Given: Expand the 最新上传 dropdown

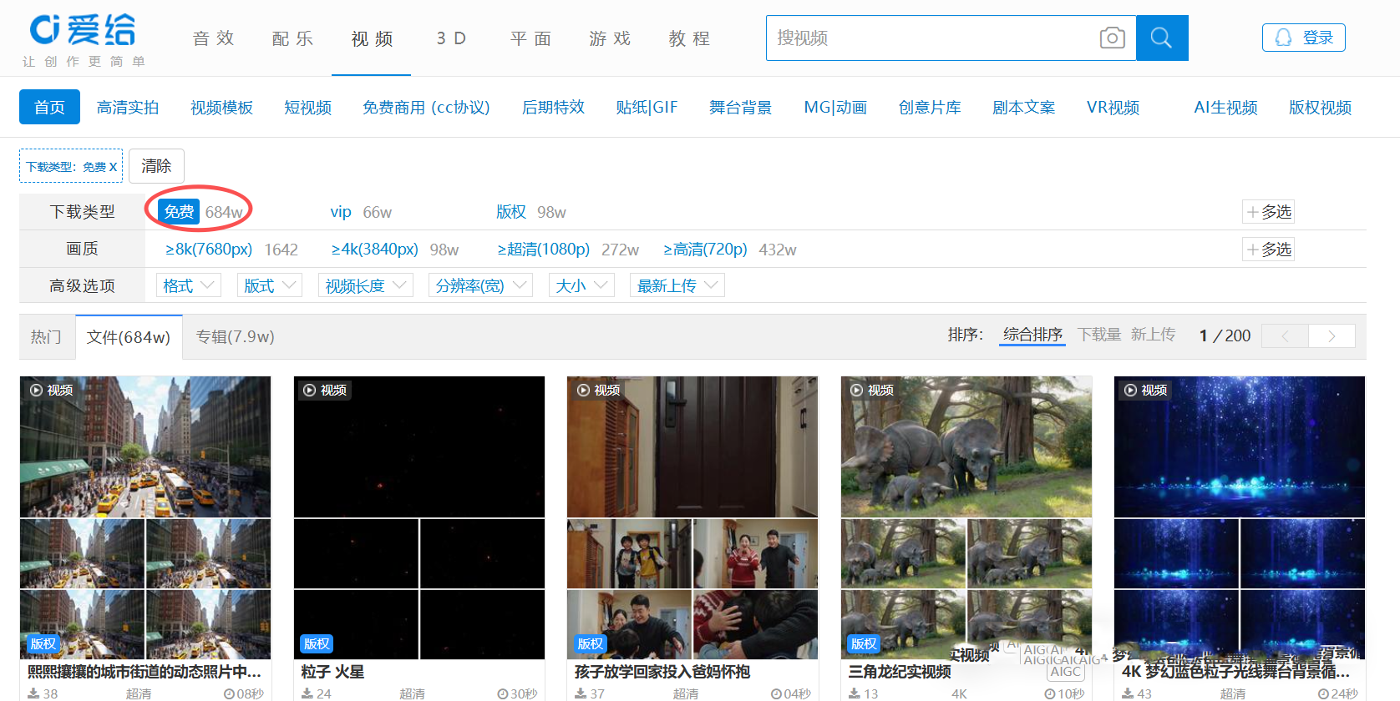Looking at the screenshot, I should (677, 285).
